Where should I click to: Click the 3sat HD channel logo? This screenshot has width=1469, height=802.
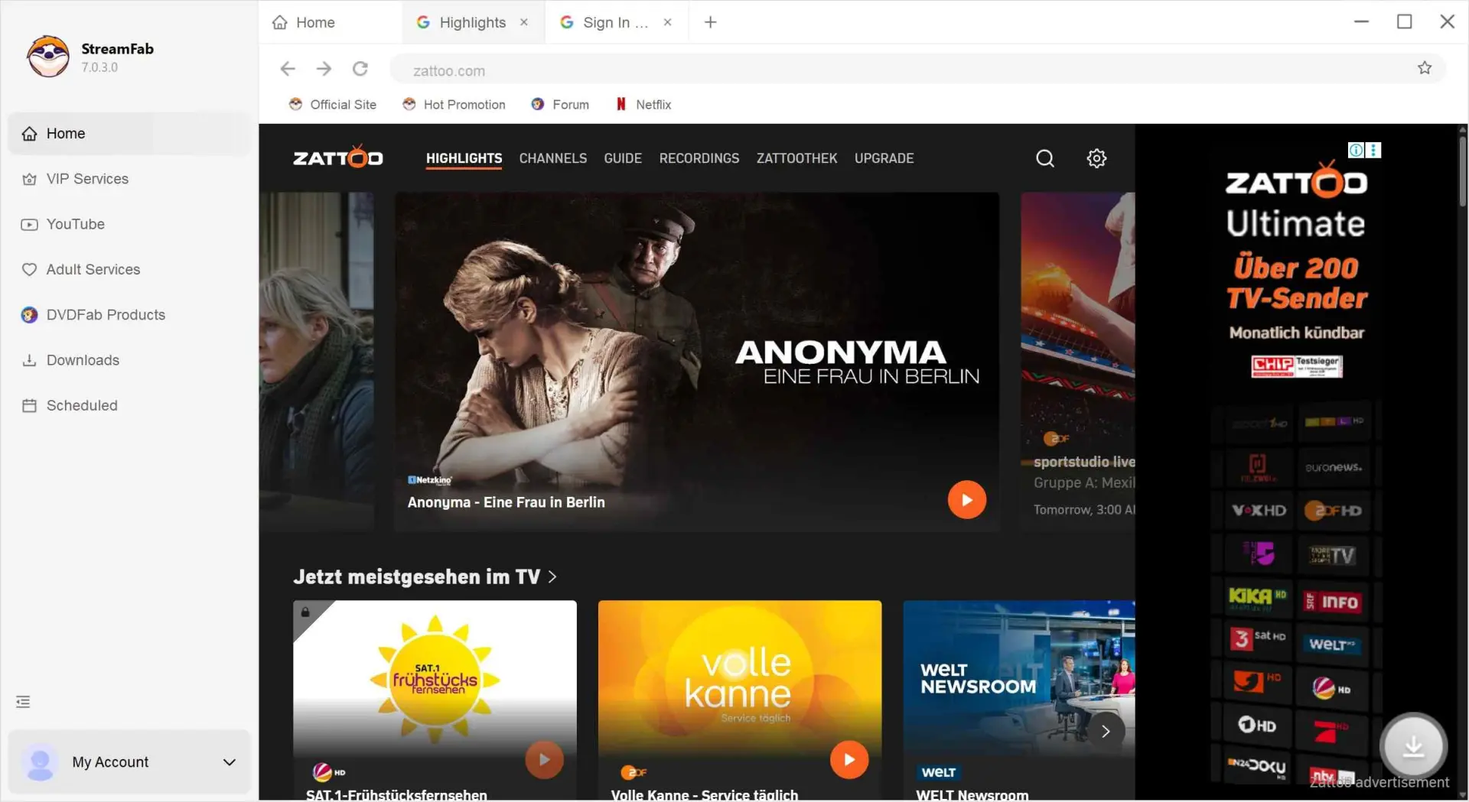tap(1257, 638)
